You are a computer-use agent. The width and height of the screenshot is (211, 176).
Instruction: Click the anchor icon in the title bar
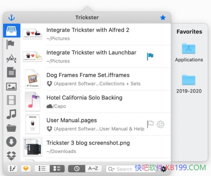tap(12, 18)
